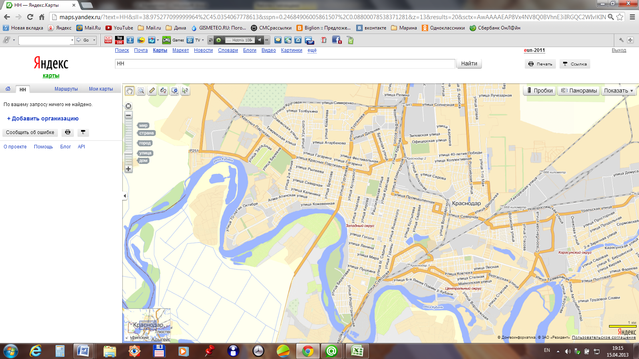Open the Chrome menu hamburger icon
Viewport: 639px width, 359px height.
[632, 17]
